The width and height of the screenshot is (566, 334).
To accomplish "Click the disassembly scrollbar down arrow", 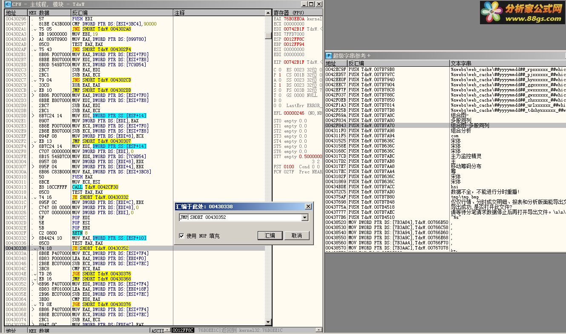I will coord(268,322).
